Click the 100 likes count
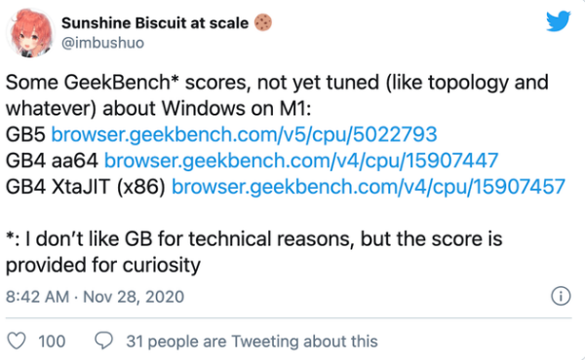Screen dimensions: 585x360 (52, 341)
